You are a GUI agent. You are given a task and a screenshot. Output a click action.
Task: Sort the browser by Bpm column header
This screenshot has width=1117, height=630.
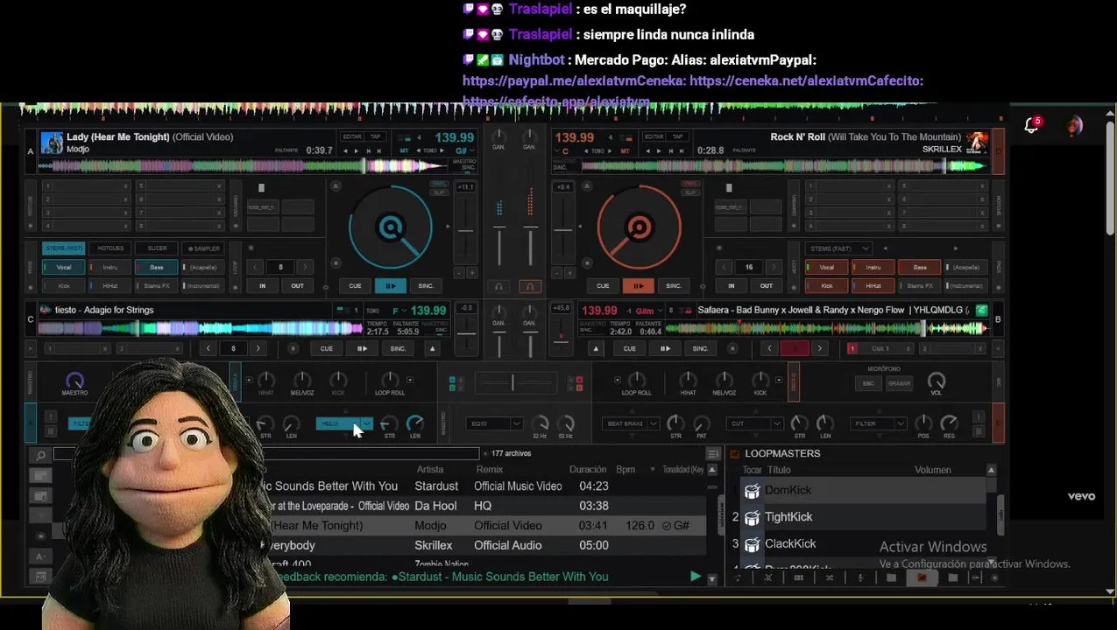click(626, 470)
